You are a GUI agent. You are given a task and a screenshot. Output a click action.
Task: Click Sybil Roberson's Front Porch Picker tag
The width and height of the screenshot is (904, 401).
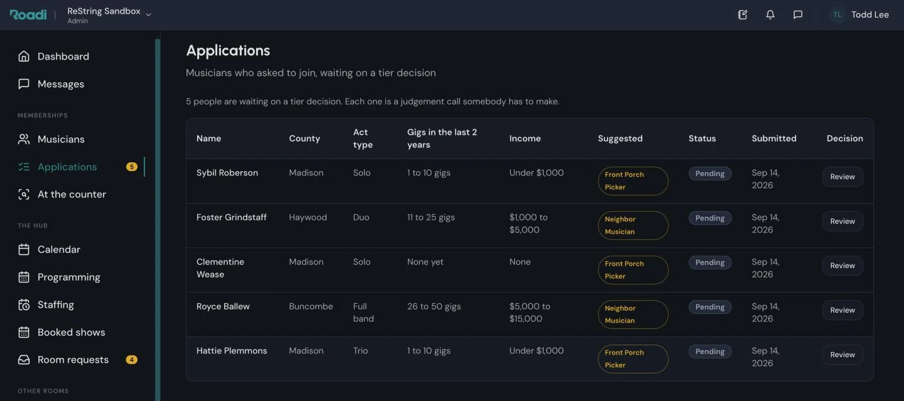[633, 181]
